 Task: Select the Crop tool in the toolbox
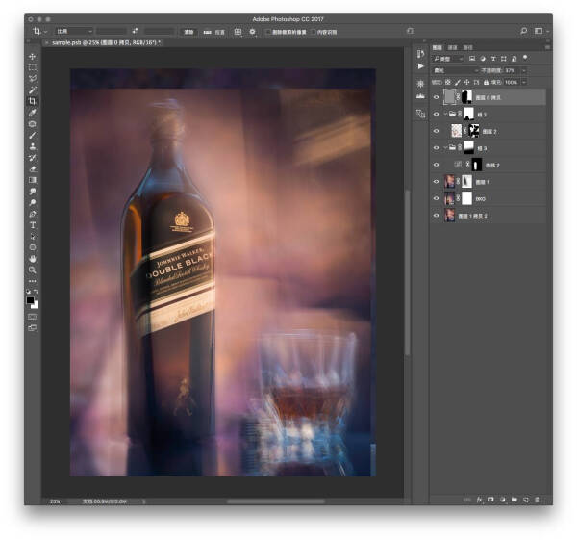click(x=33, y=101)
